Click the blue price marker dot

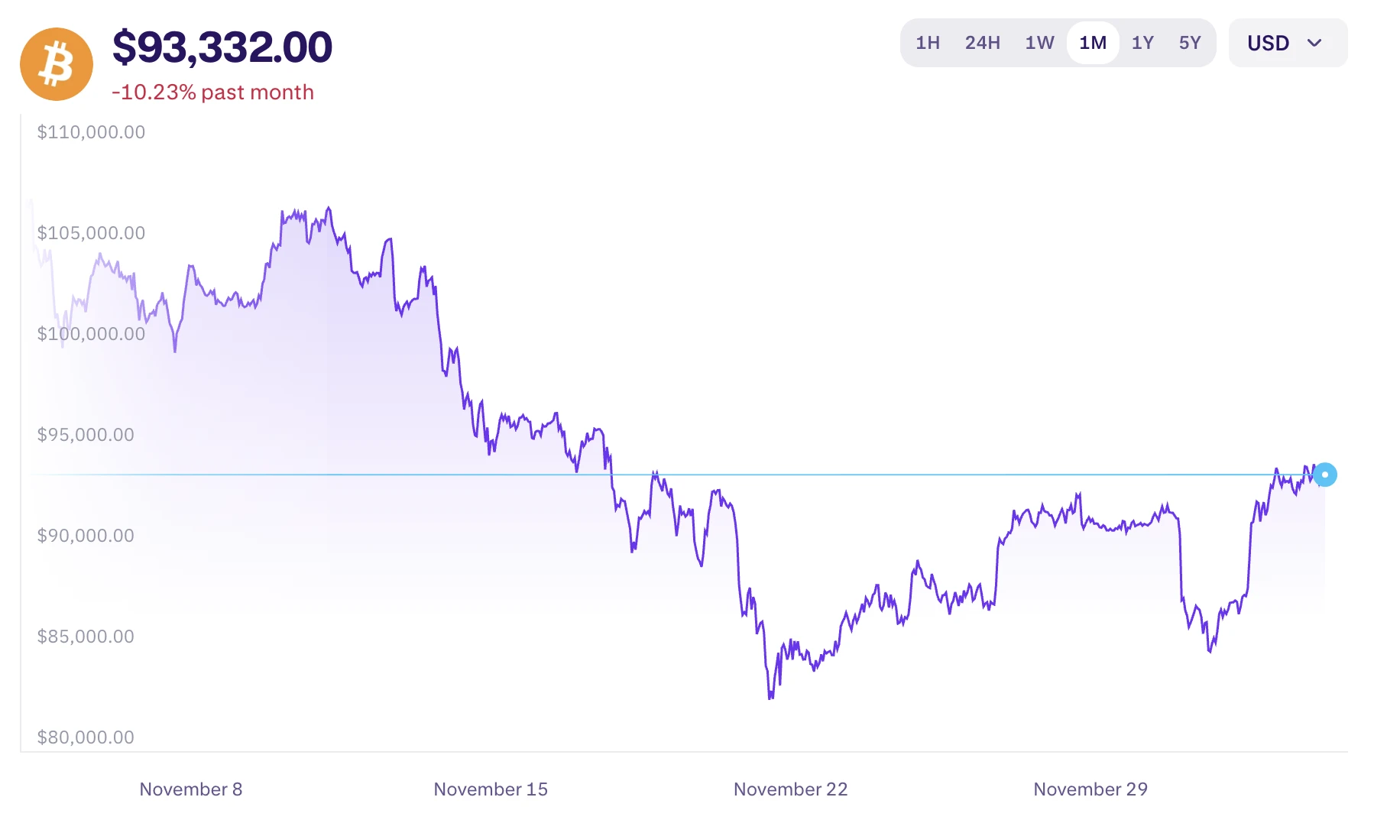1326,475
